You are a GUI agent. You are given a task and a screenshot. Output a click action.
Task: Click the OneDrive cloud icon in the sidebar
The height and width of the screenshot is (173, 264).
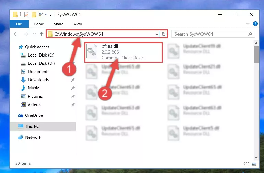point(21,115)
